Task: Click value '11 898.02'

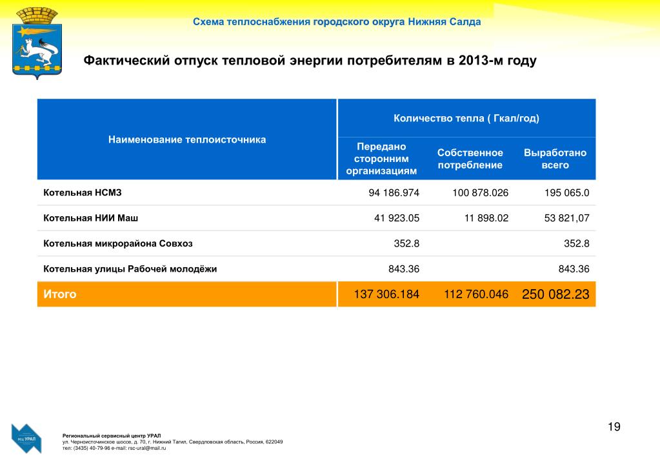Action: coord(486,218)
